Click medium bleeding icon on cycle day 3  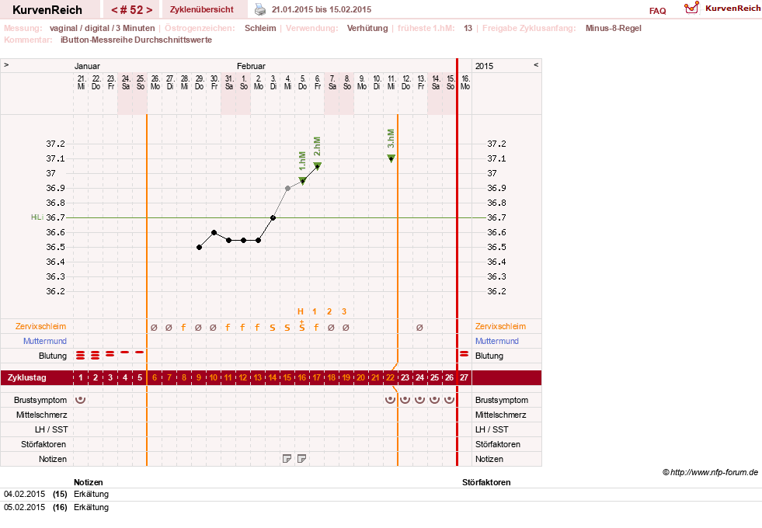pyautogui.click(x=110, y=354)
